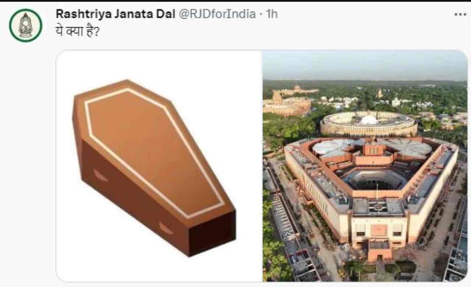This screenshot has height=287, width=471.
Task: Click the lower side handle on the coffin
Action: pos(166,228)
